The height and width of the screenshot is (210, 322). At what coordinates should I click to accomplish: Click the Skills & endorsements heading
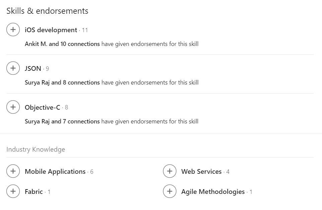tap(47, 11)
